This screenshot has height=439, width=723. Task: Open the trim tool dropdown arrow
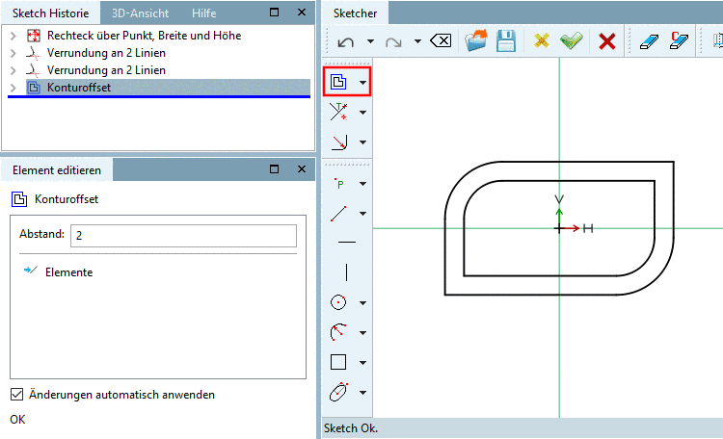coord(362,113)
